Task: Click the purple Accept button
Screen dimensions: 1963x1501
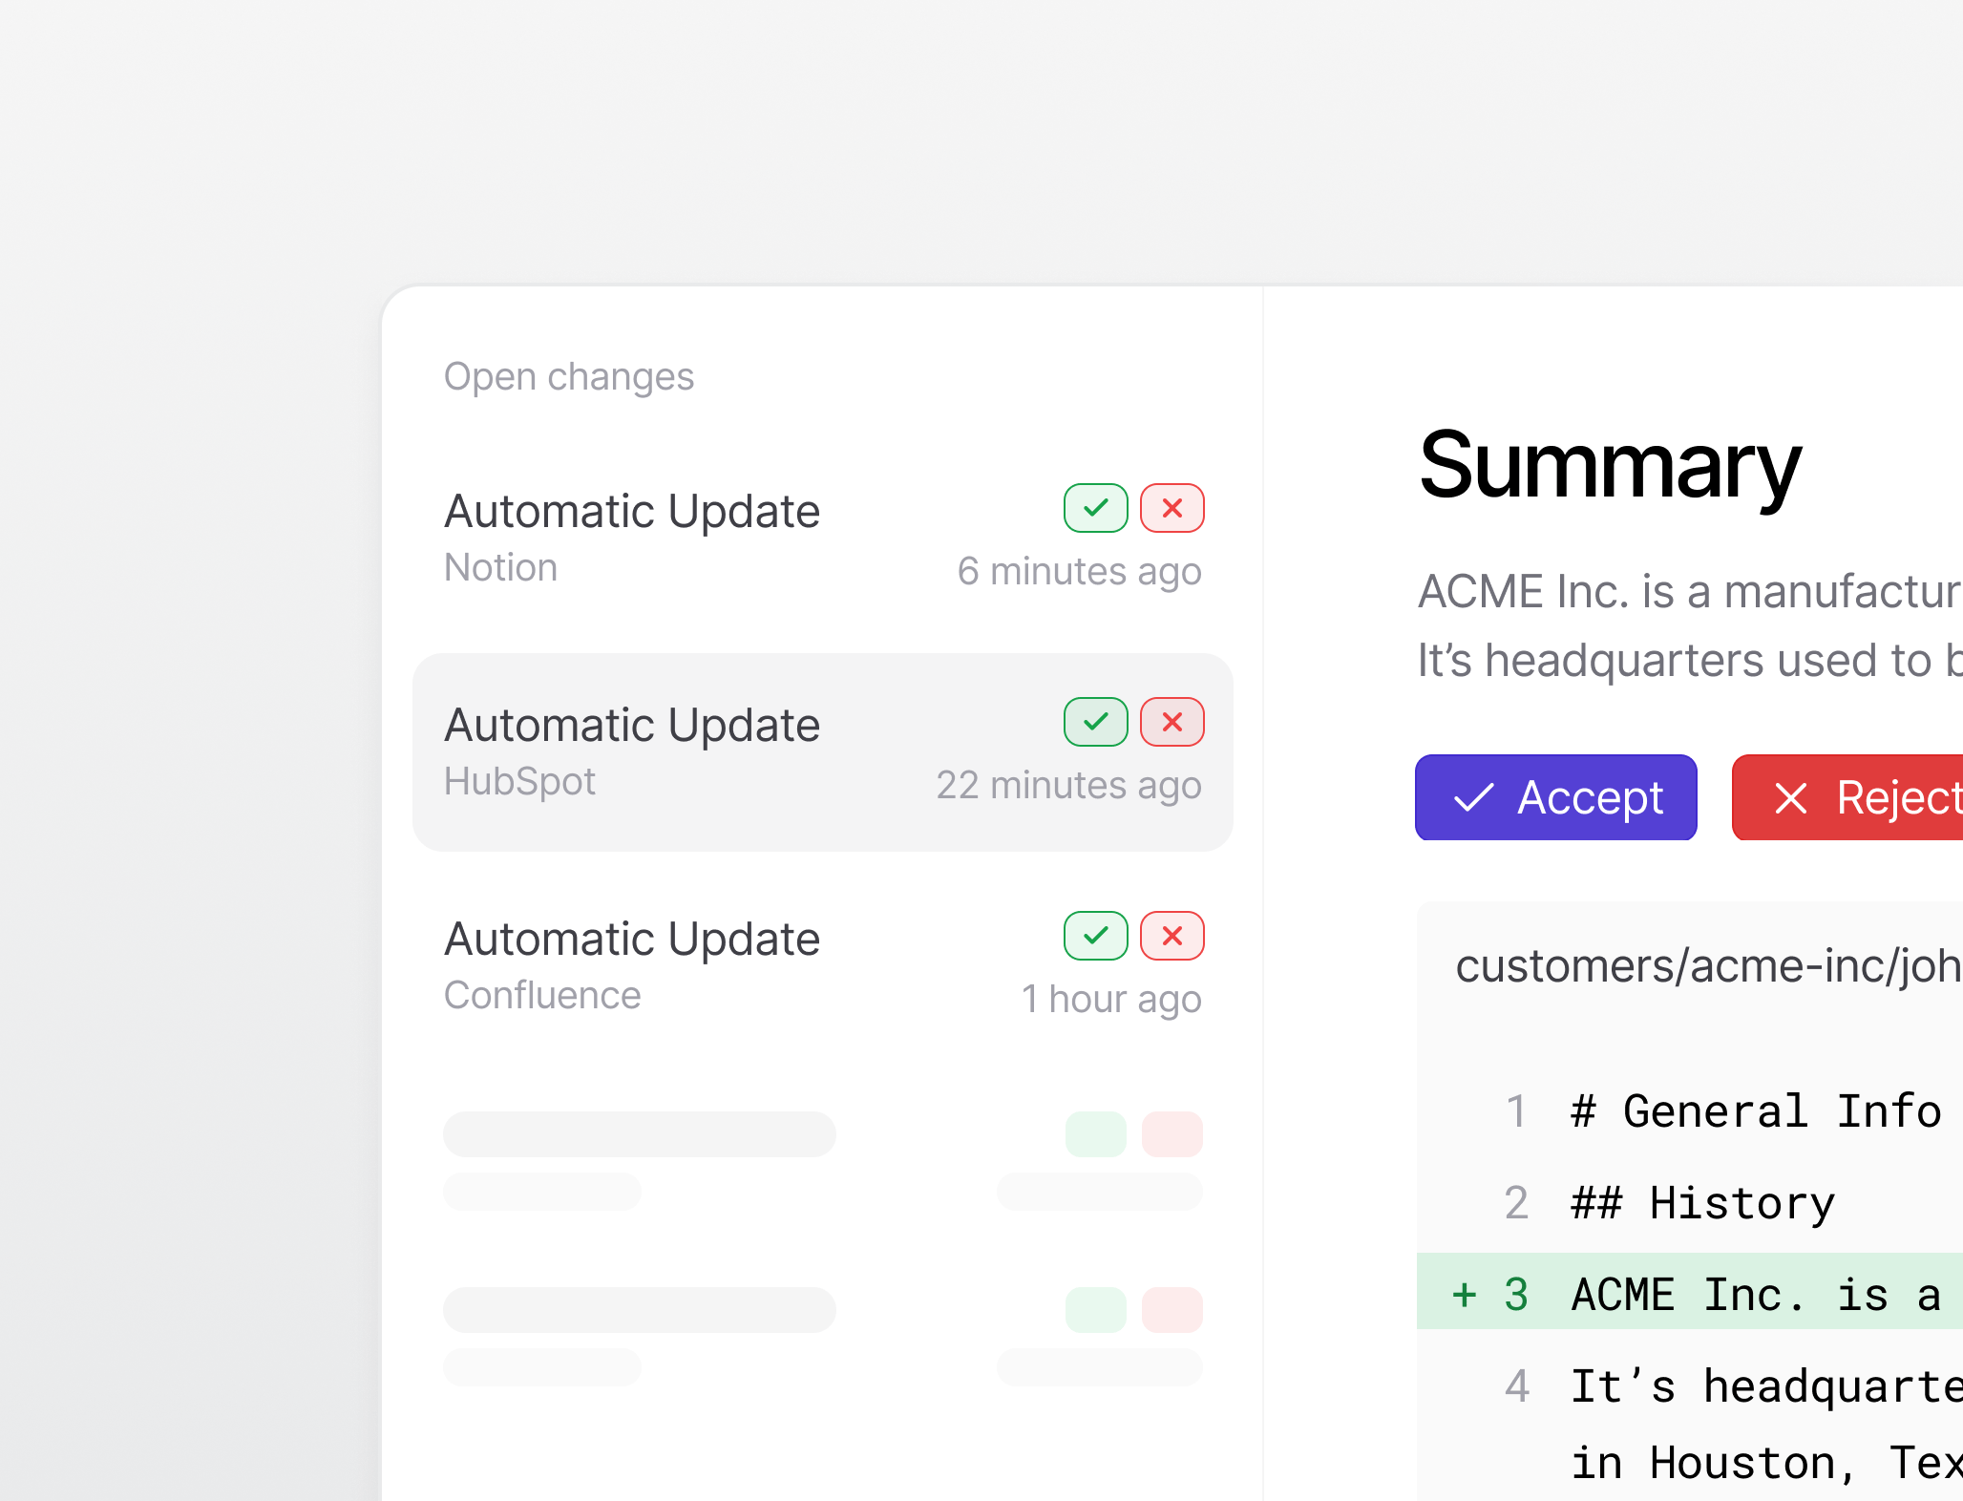Action: pyautogui.click(x=1556, y=797)
